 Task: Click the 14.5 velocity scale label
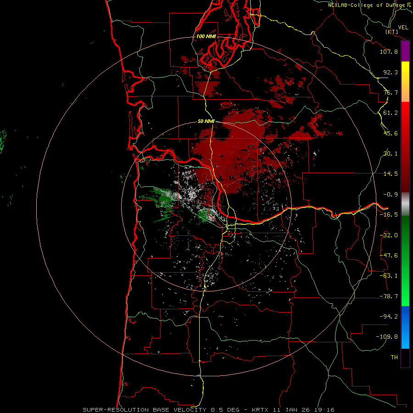391,174
